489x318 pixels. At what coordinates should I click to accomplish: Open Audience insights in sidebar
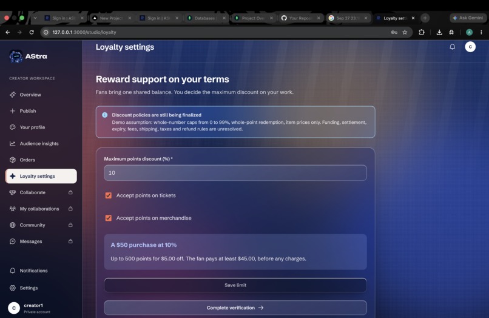tap(41, 144)
